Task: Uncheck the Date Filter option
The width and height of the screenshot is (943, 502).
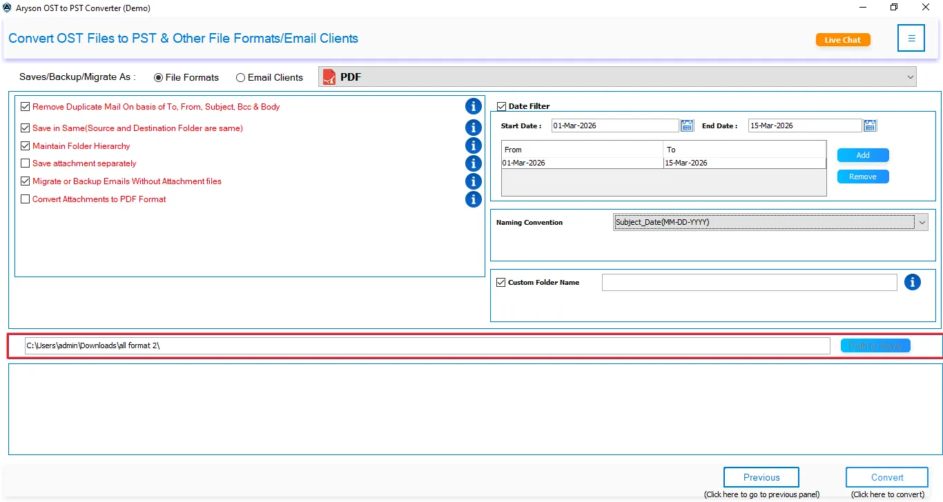Action: point(501,106)
